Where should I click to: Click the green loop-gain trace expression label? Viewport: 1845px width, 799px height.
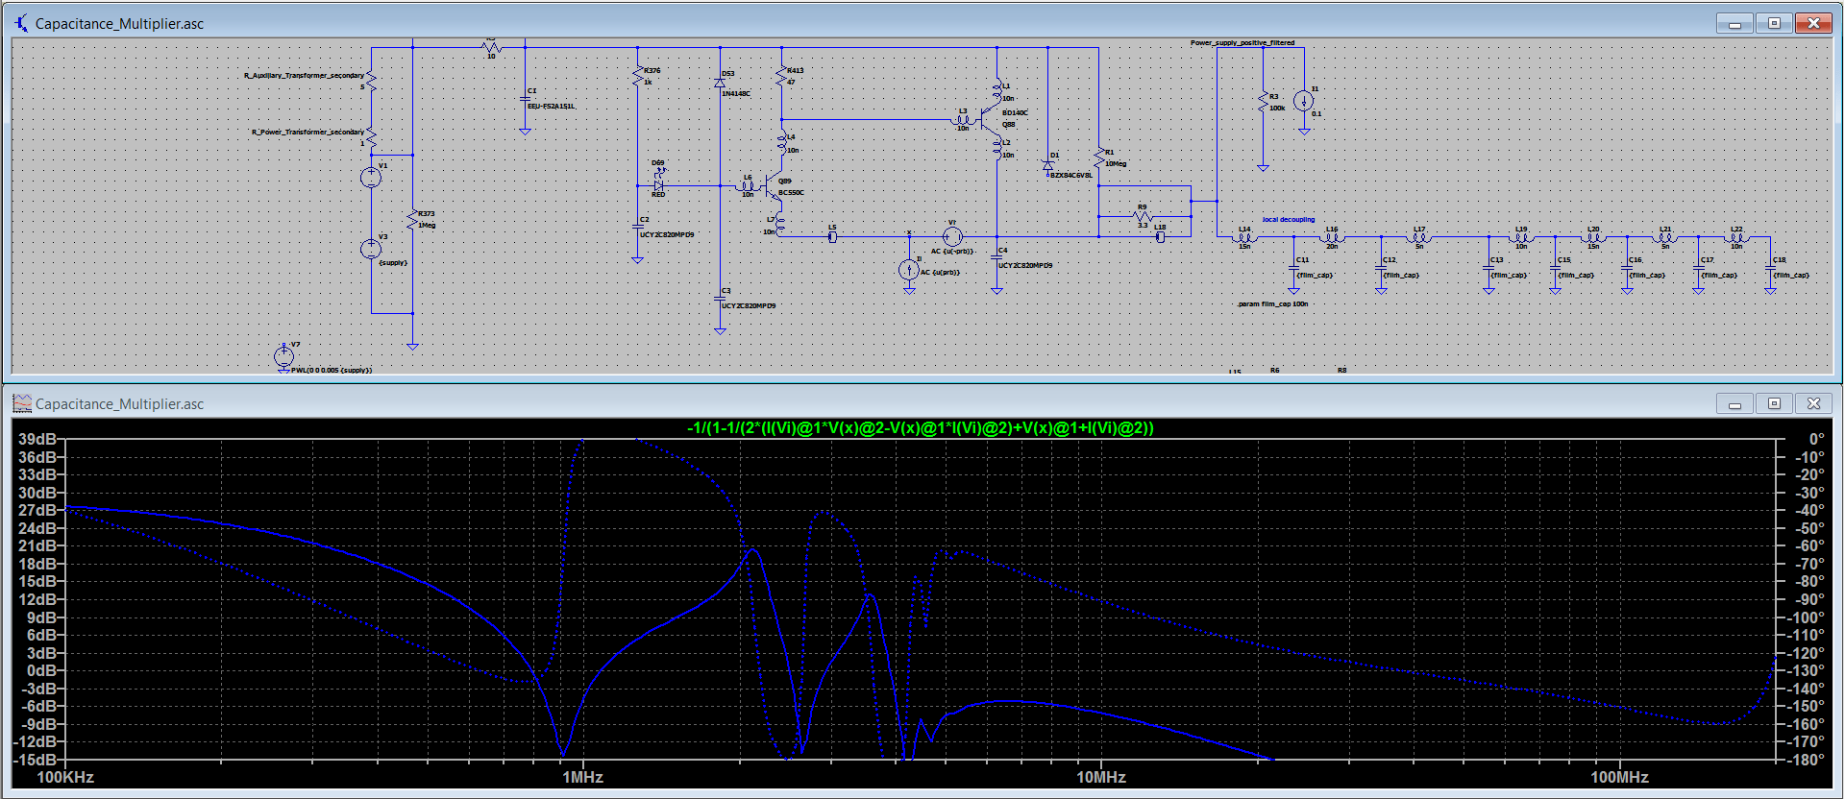921,428
